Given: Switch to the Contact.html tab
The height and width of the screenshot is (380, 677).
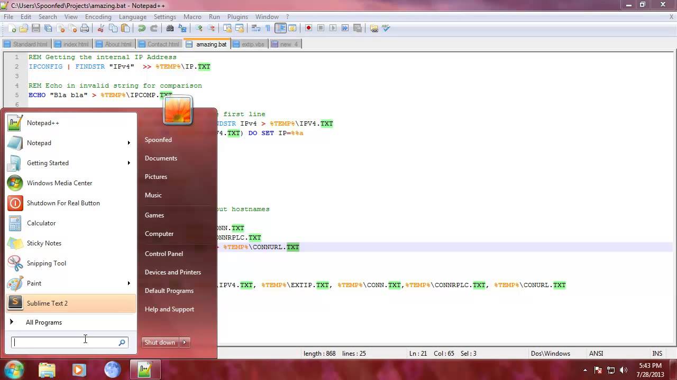Looking at the screenshot, I should pyautogui.click(x=159, y=44).
